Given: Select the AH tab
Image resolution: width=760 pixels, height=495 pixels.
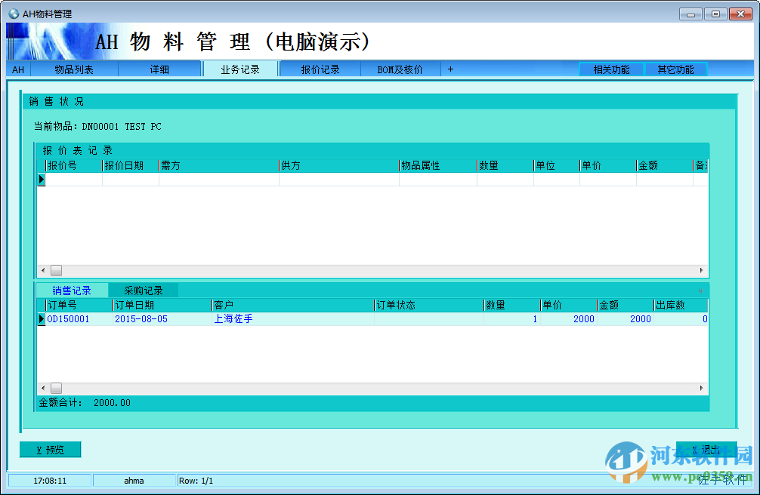Looking at the screenshot, I should (17, 69).
